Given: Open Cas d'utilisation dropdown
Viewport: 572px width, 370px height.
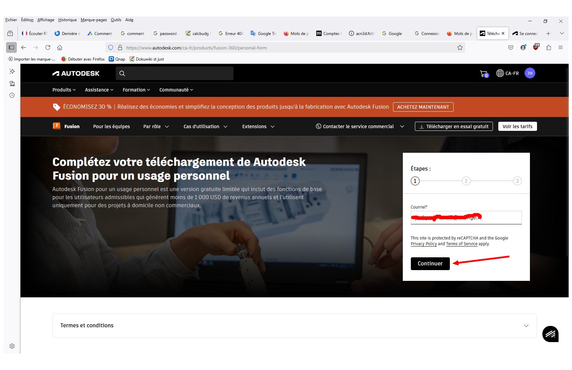Looking at the screenshot, I should coord(205,126).
